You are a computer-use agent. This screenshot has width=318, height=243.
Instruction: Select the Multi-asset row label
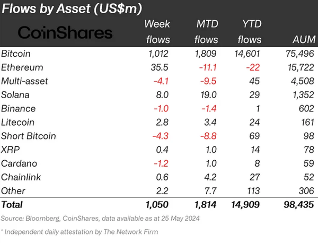(x=24, y=81)
